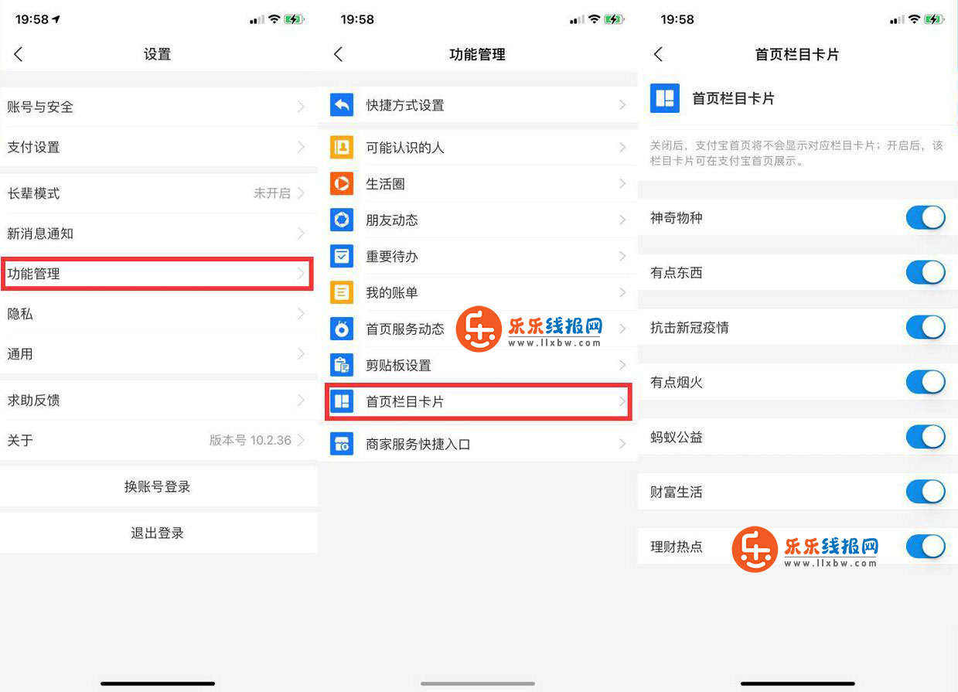Go back from the 功能管理 page
The image size is (958, 692).
338,54
